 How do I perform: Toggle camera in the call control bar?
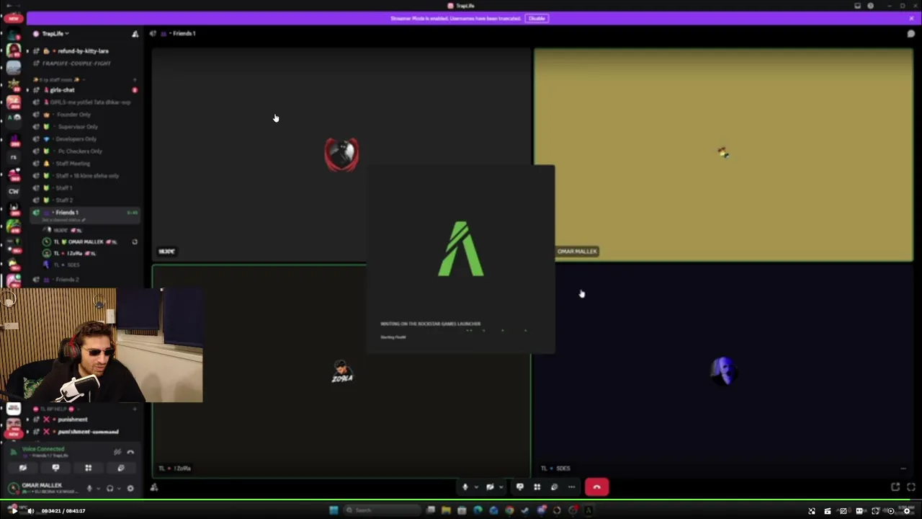(490, 487)
